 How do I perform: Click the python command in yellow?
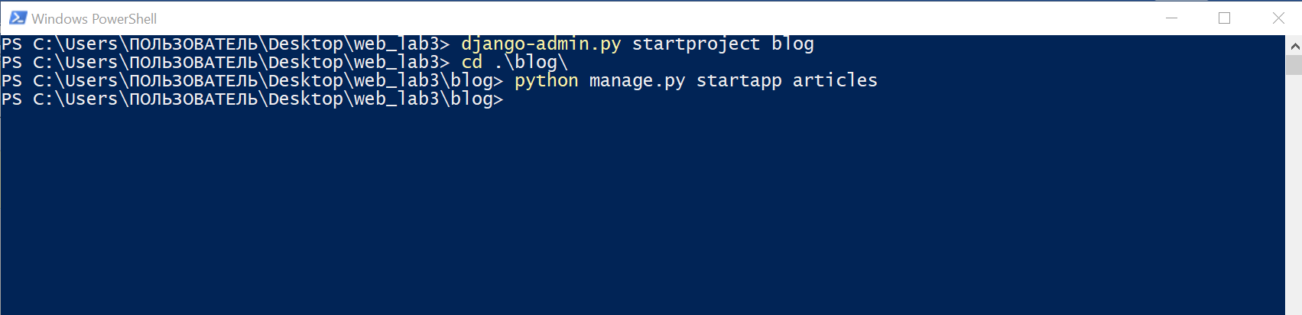(546, 81)
